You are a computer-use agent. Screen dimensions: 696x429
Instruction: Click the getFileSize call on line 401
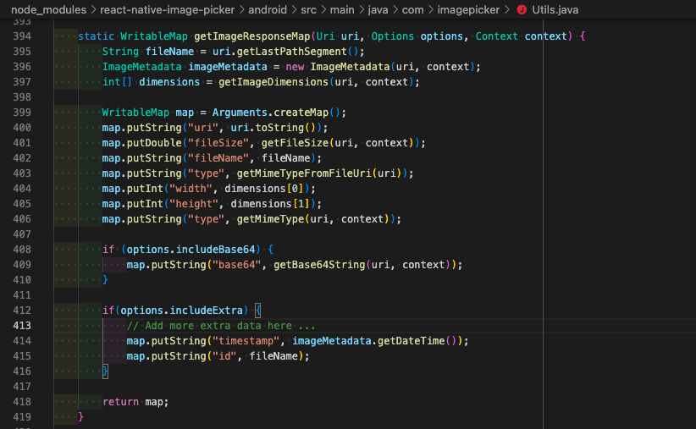295,143
